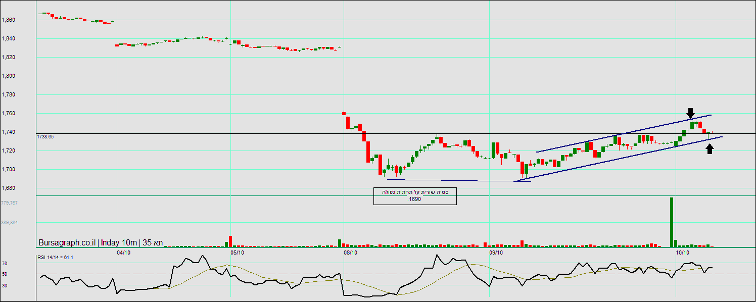The height and width of the screenshot is (302, 756).
Task: Click the 779,767 volume axis label
Action: coord(9,203)
